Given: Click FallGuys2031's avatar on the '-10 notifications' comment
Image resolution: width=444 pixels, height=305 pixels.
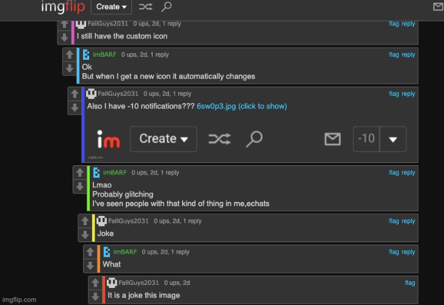Looking at the screenshot, I should [91, 94].
